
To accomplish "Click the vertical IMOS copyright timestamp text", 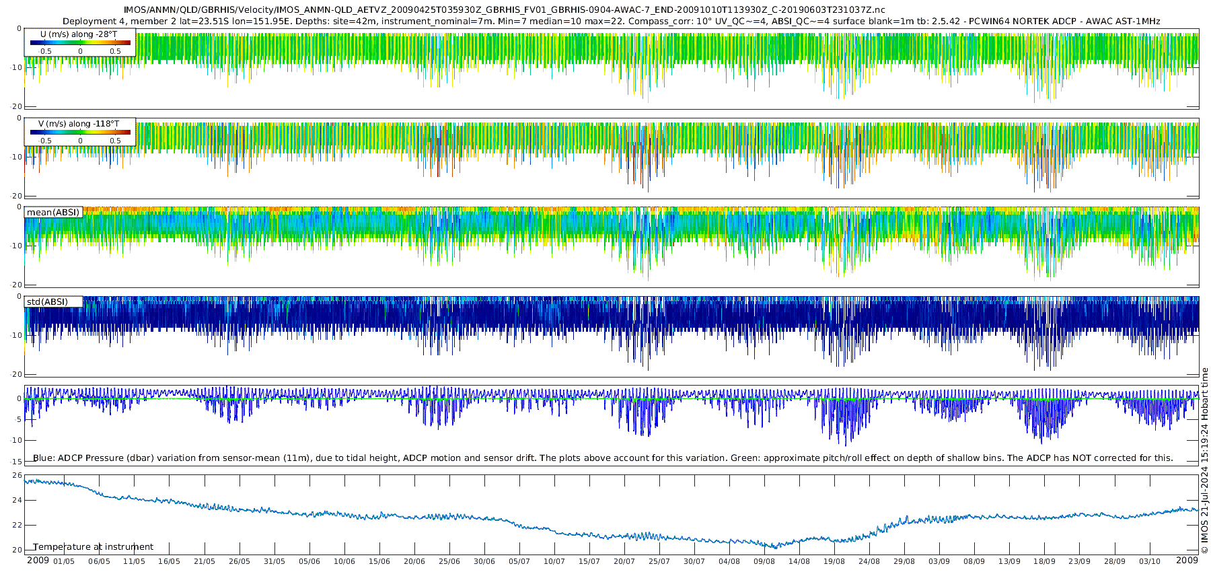I will (1204, 460).
